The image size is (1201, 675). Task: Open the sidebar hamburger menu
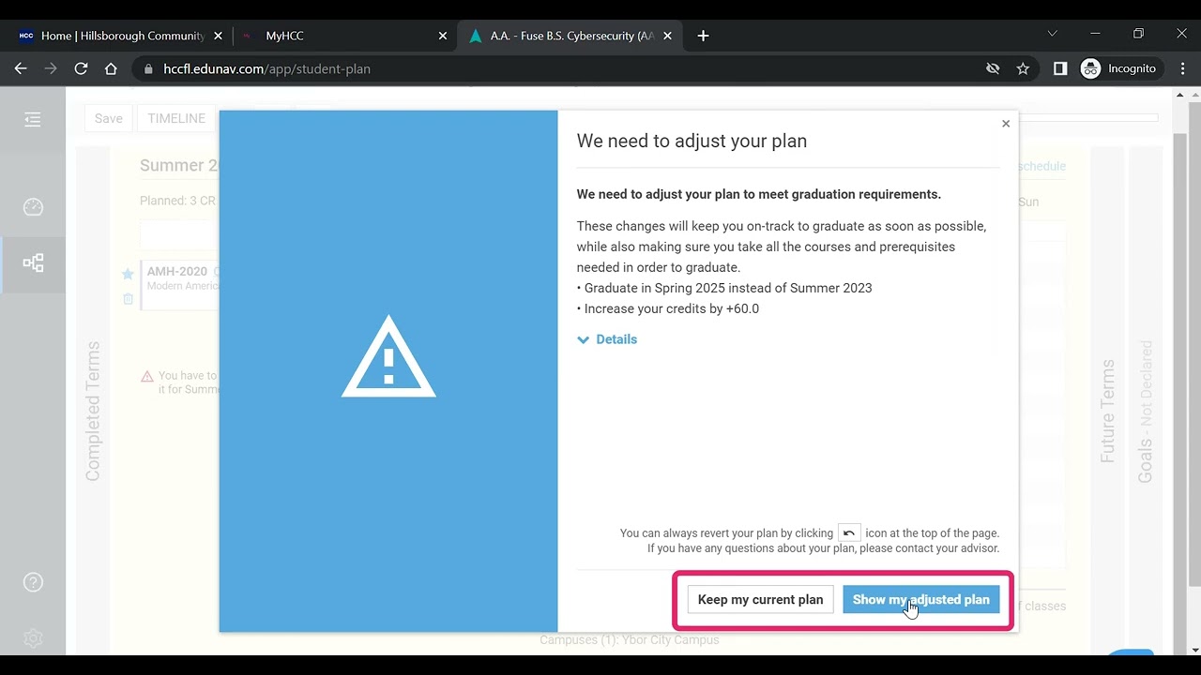pyautogui.click(x=33, y=119)
